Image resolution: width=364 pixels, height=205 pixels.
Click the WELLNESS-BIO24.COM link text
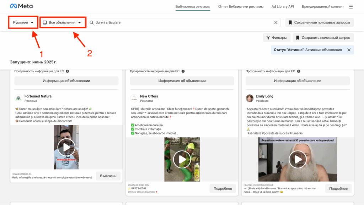point(139,185)
